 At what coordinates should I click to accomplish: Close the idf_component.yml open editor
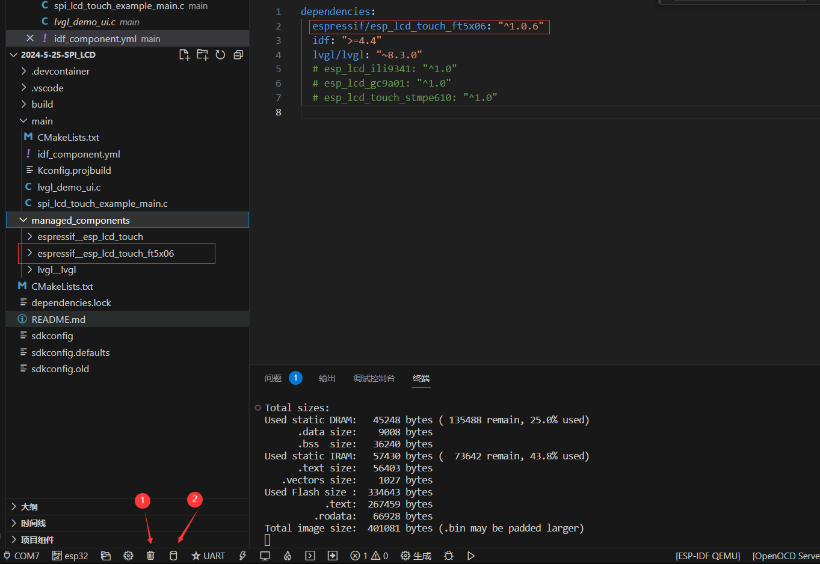pyautogui.click(x=30, y=38)
